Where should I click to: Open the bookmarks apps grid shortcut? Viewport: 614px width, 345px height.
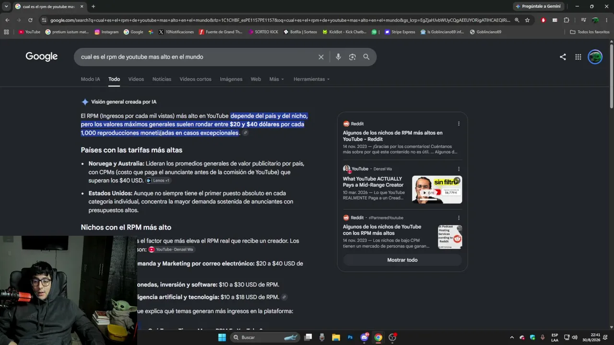(6, 32)
